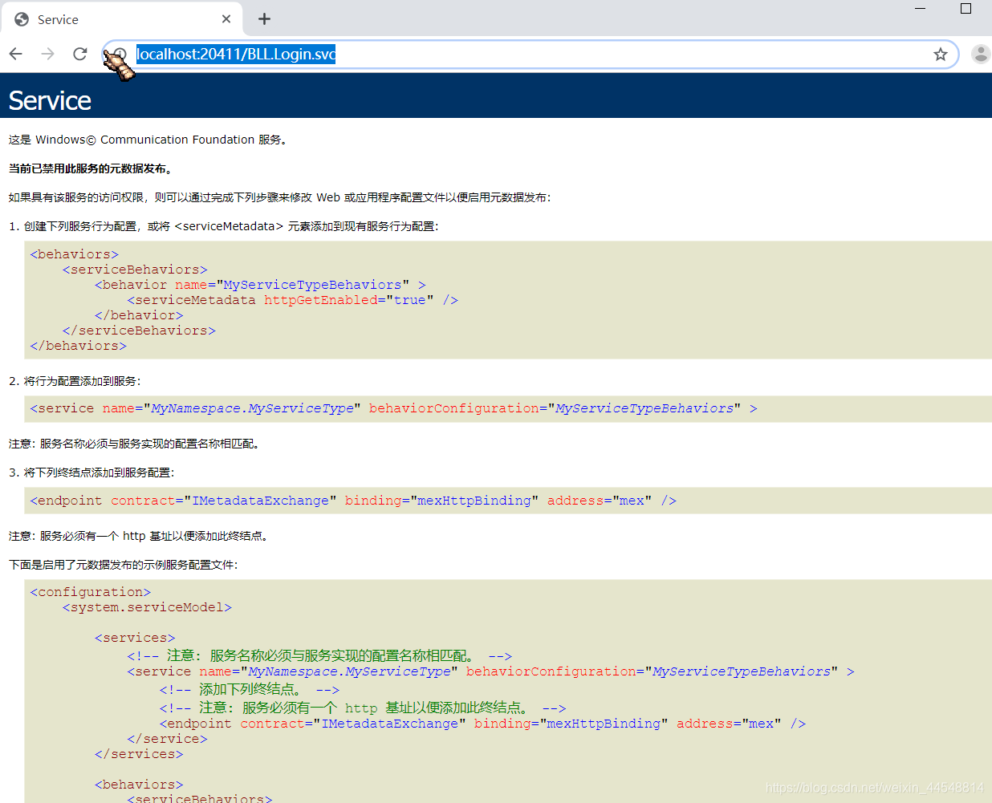The image size is (992, 803).
Task: Reload the page with the refresh icon
Action: click(79, 54)
